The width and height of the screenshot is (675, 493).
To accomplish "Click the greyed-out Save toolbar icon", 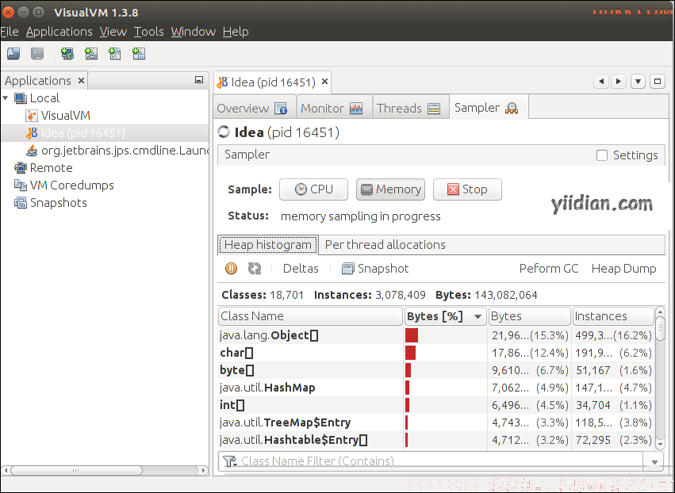I will (x=37, y=54).
